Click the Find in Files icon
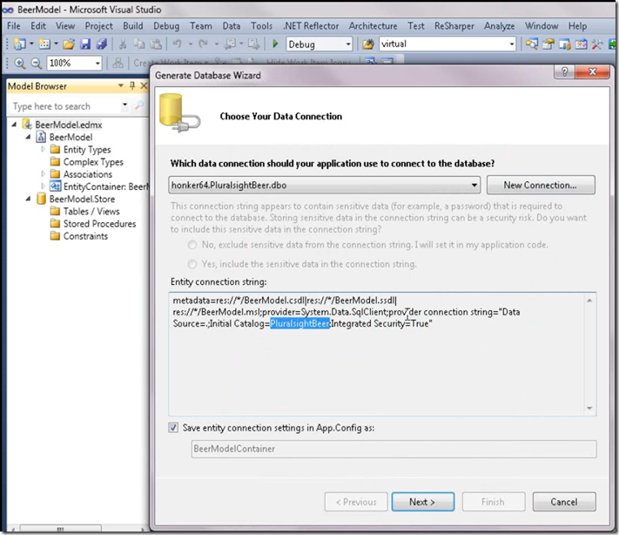Viewport: 619px width, 535px height. (x=368, y=44)
